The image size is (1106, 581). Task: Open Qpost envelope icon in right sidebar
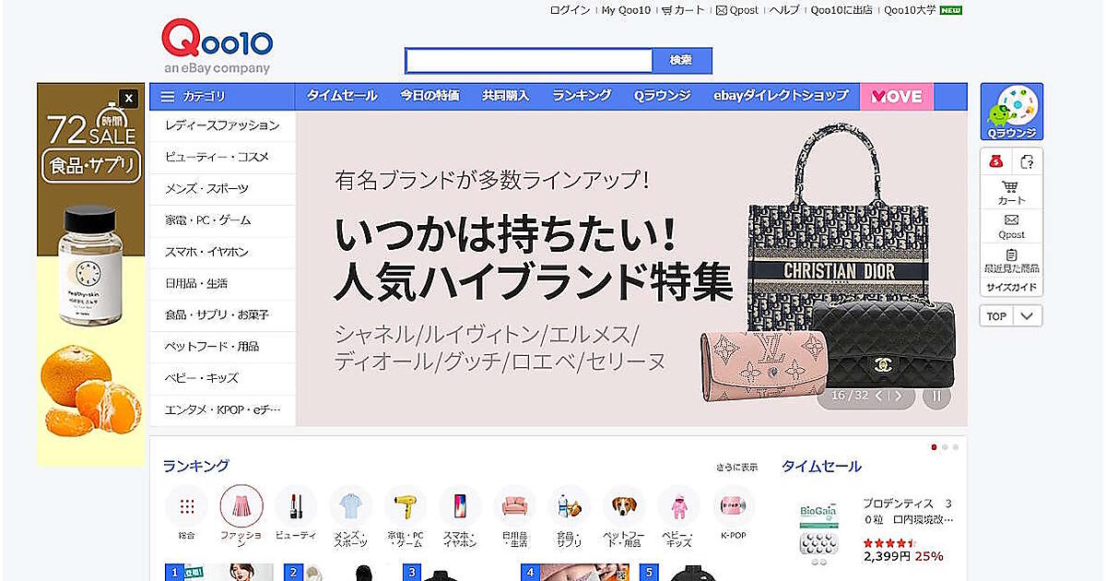tap(1011, 221)
